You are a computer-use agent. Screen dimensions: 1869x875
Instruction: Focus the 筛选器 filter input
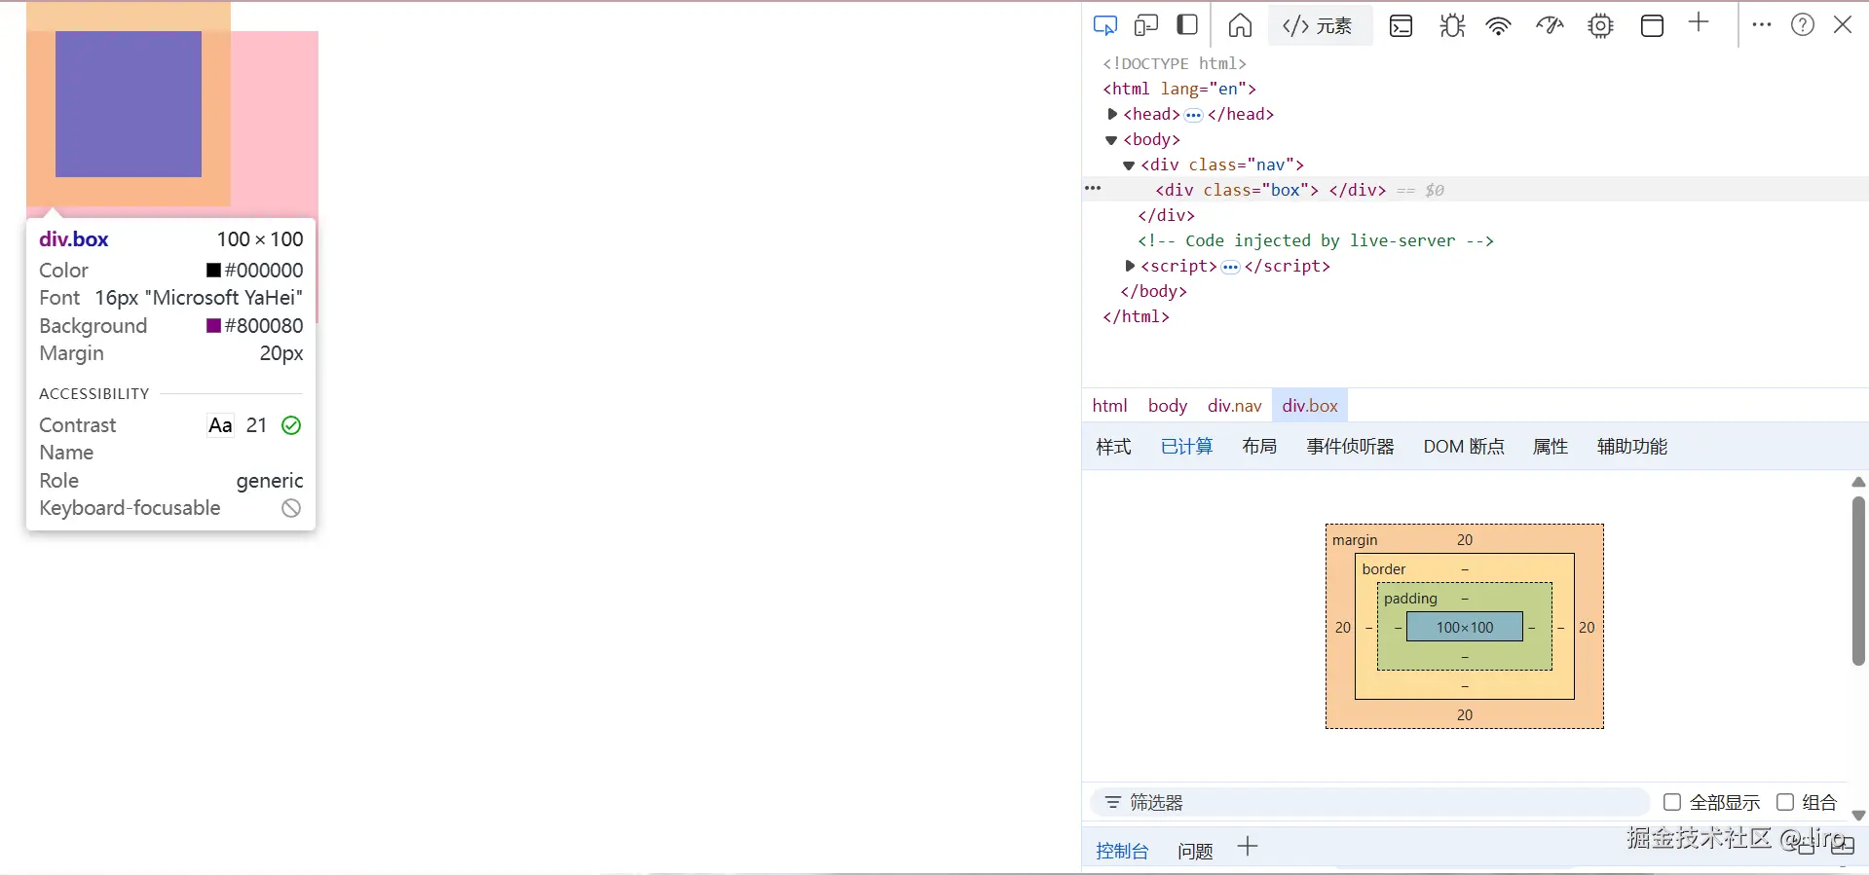click(1369, 802)
